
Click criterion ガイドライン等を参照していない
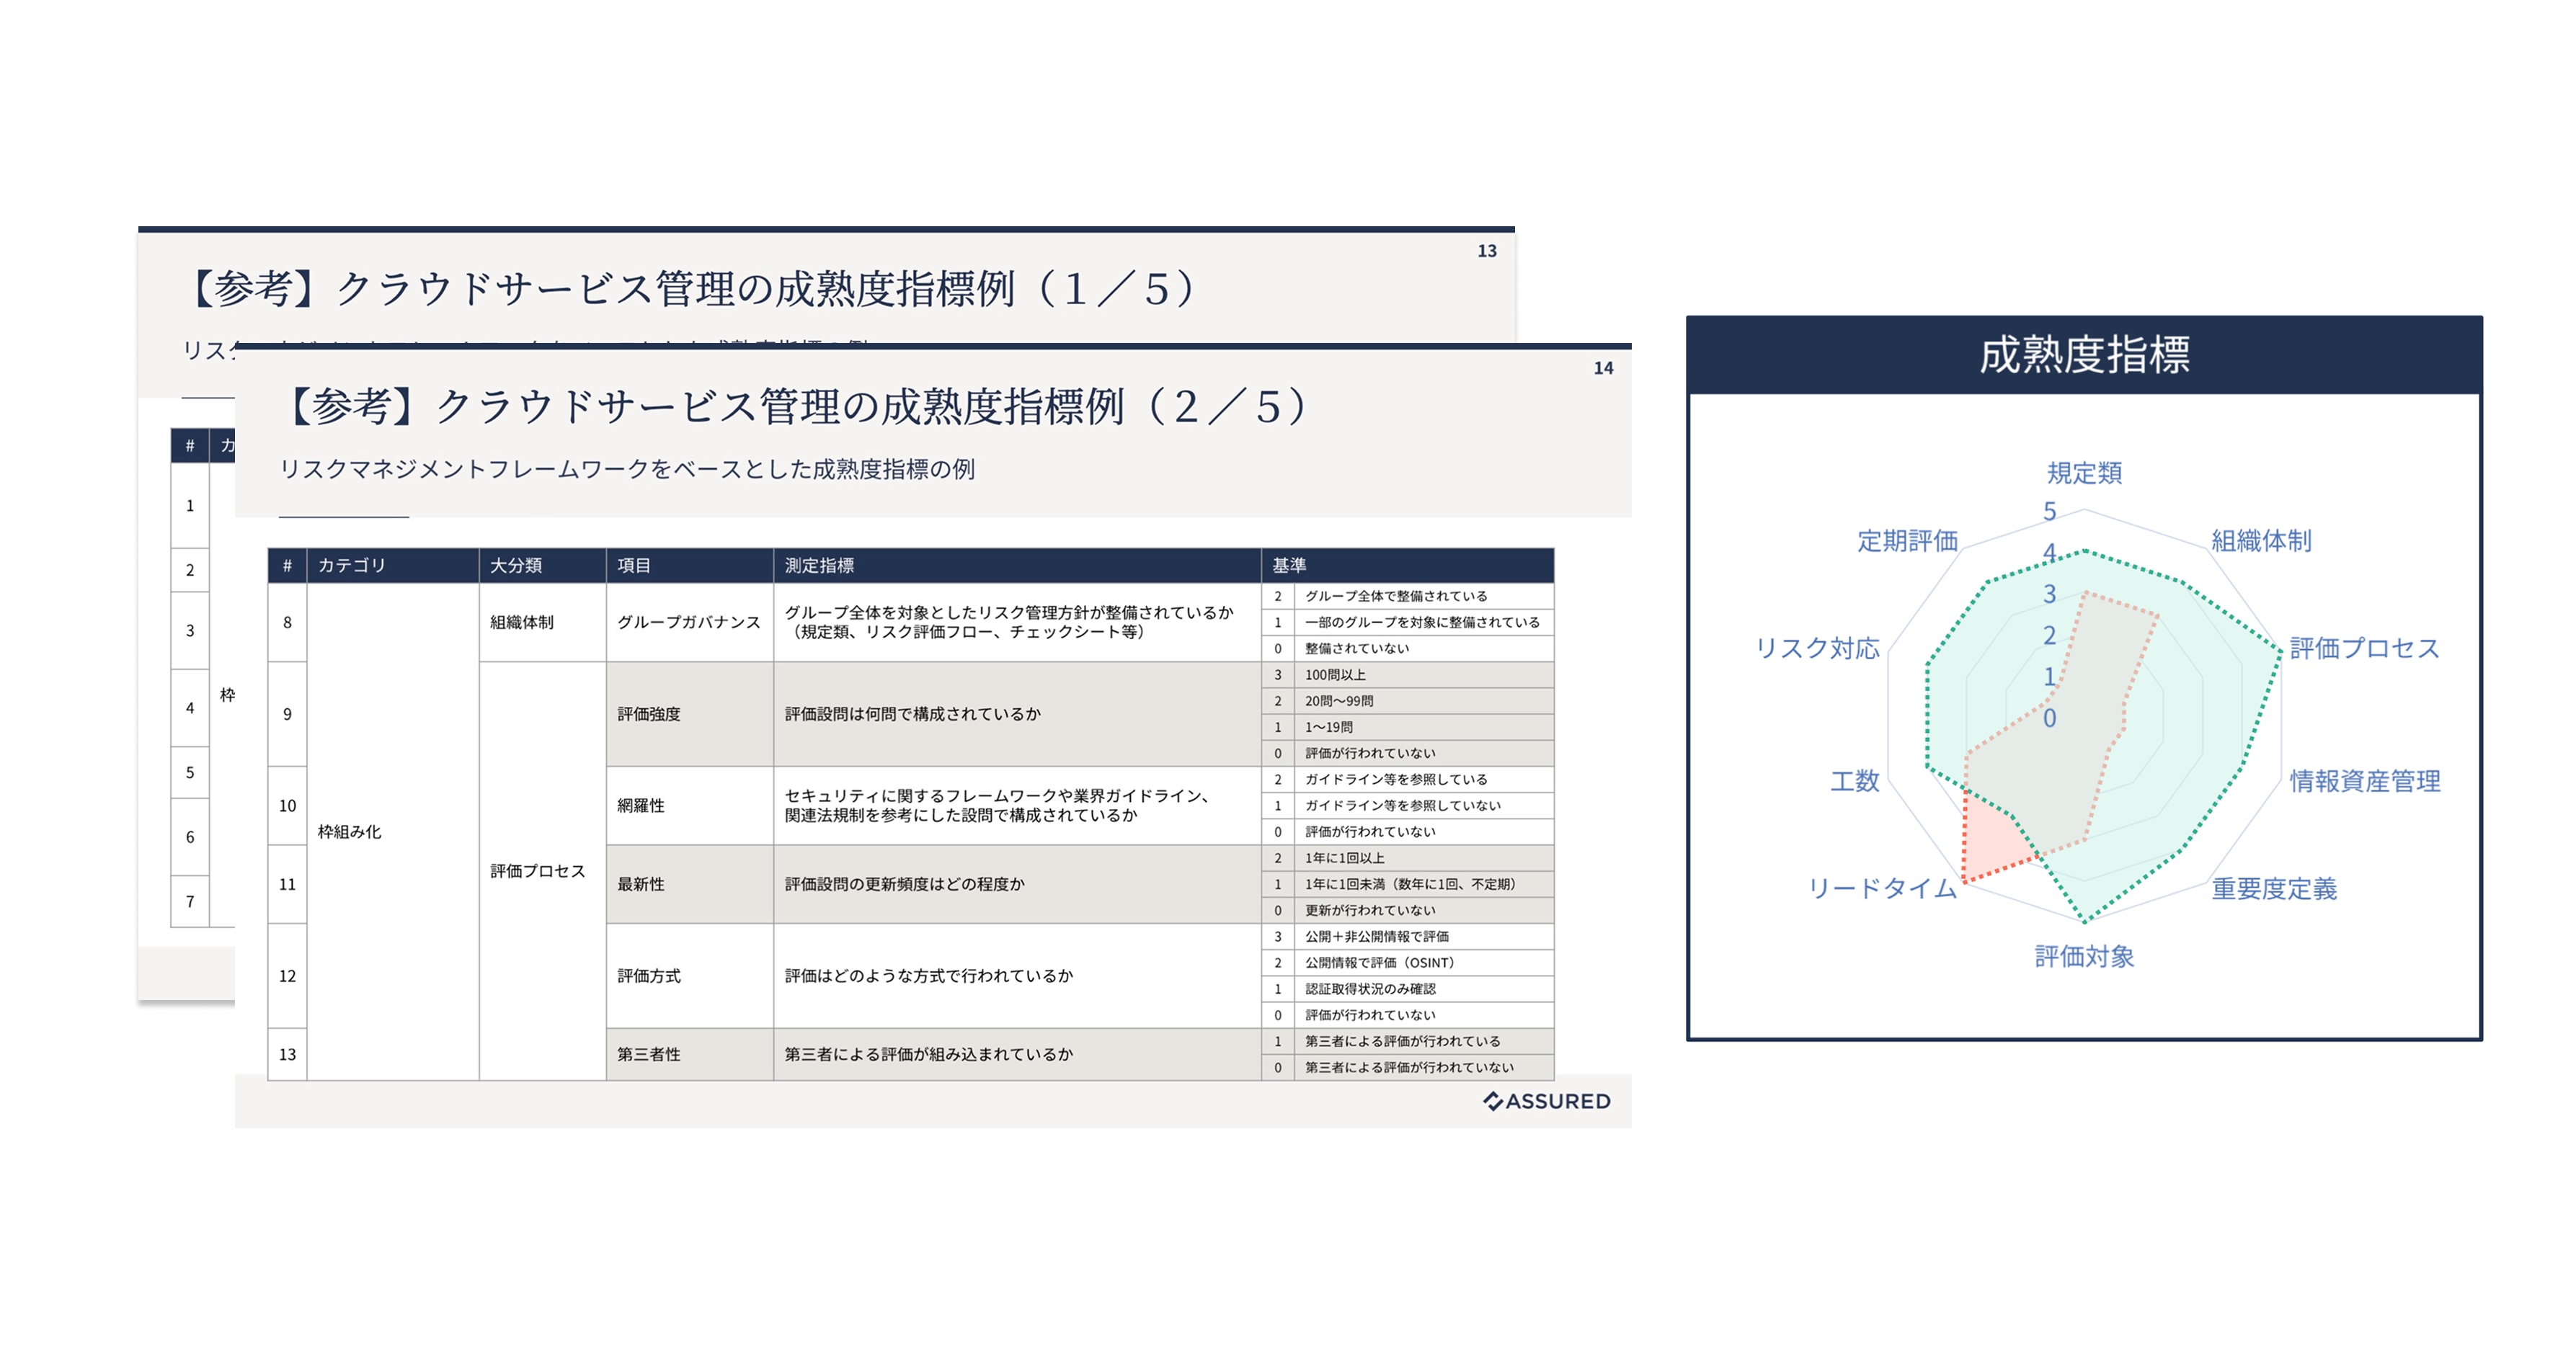[1403, 805]
